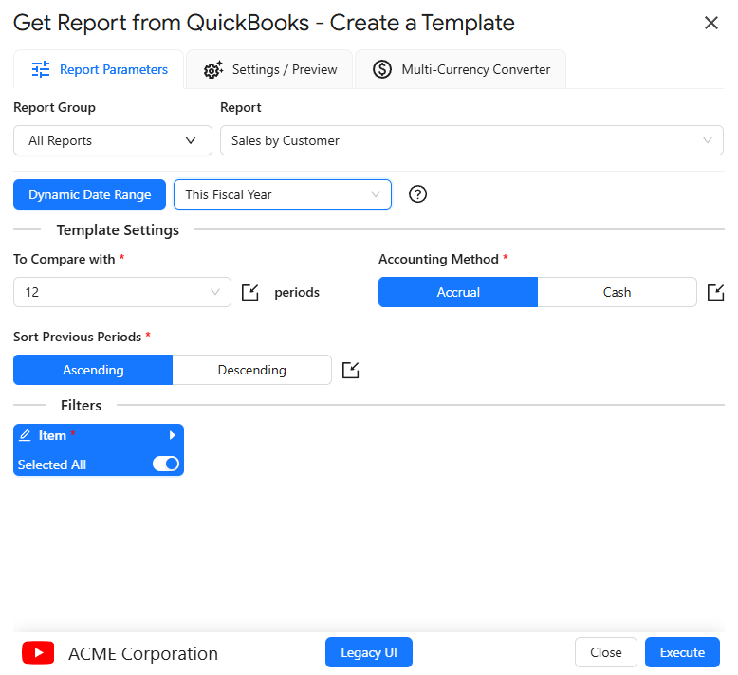Screen dimensions: 738x675
Task: Open the To Compare with periods dropdown
Action: tap(122, 292)
